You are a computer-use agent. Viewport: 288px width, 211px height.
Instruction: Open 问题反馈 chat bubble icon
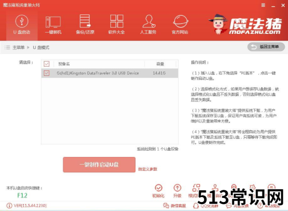point(229,206)
